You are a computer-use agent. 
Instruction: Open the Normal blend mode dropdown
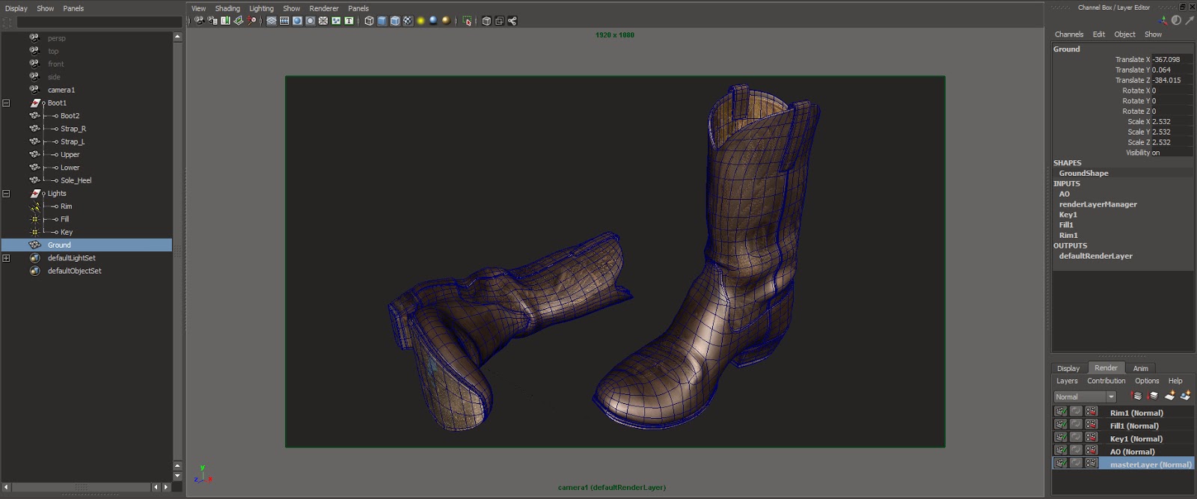(x=1085, y=397)
